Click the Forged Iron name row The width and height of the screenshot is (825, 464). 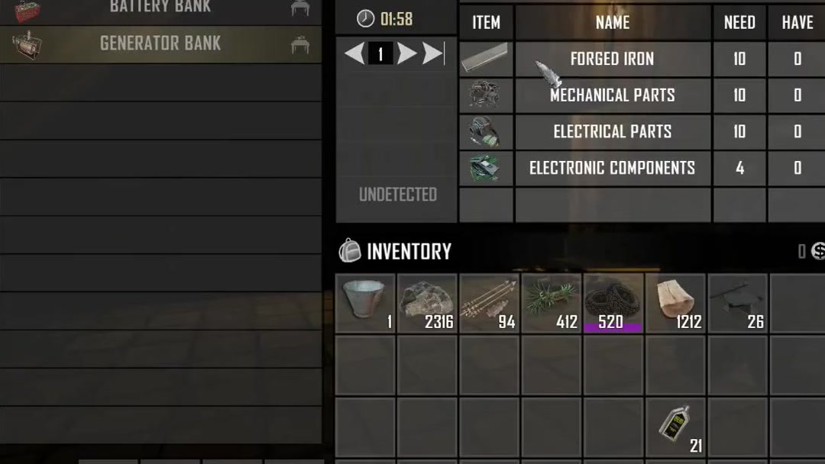click(x=613, y=59)
